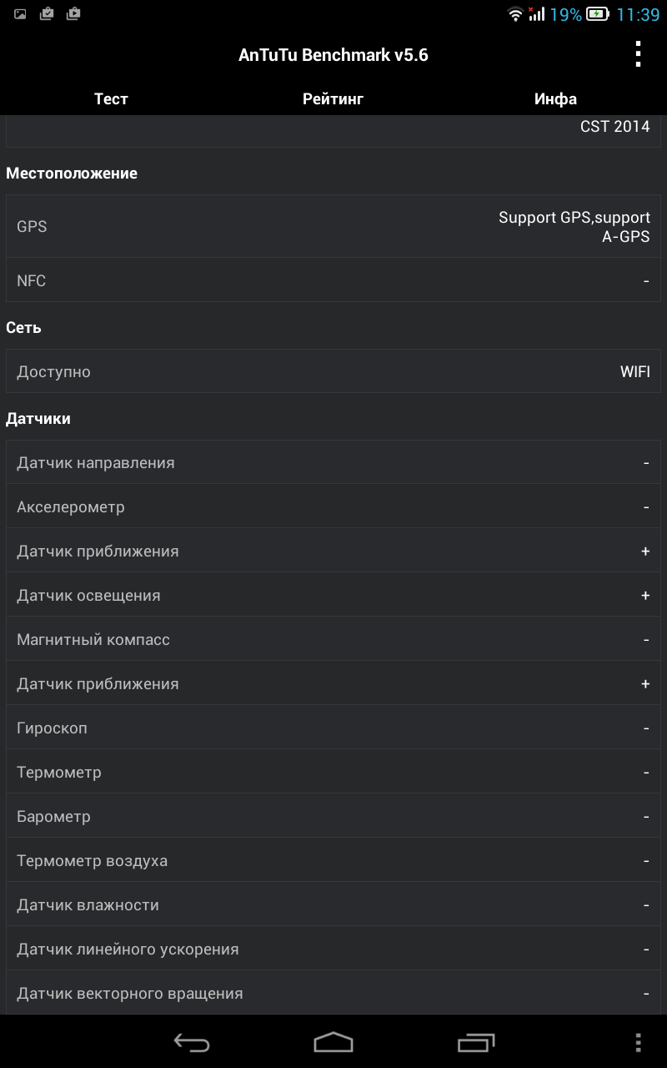This screenshot has width=667, height=1068.
Task: Tap the battery charging icon in status bar
Action: (597, 14)
